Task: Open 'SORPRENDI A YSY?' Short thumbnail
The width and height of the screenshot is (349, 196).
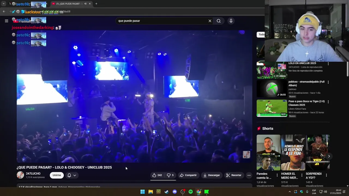Action: point(318,152)
